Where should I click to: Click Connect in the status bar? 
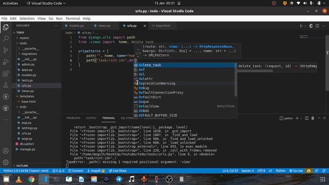pyautogui.click(x=76, y=171)
